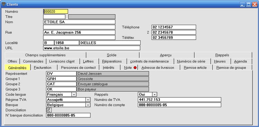The height and width of the screenshot is (127, 259).
Task: Click the Téléfax field 02 3456789
Action: tap(174, 38)
